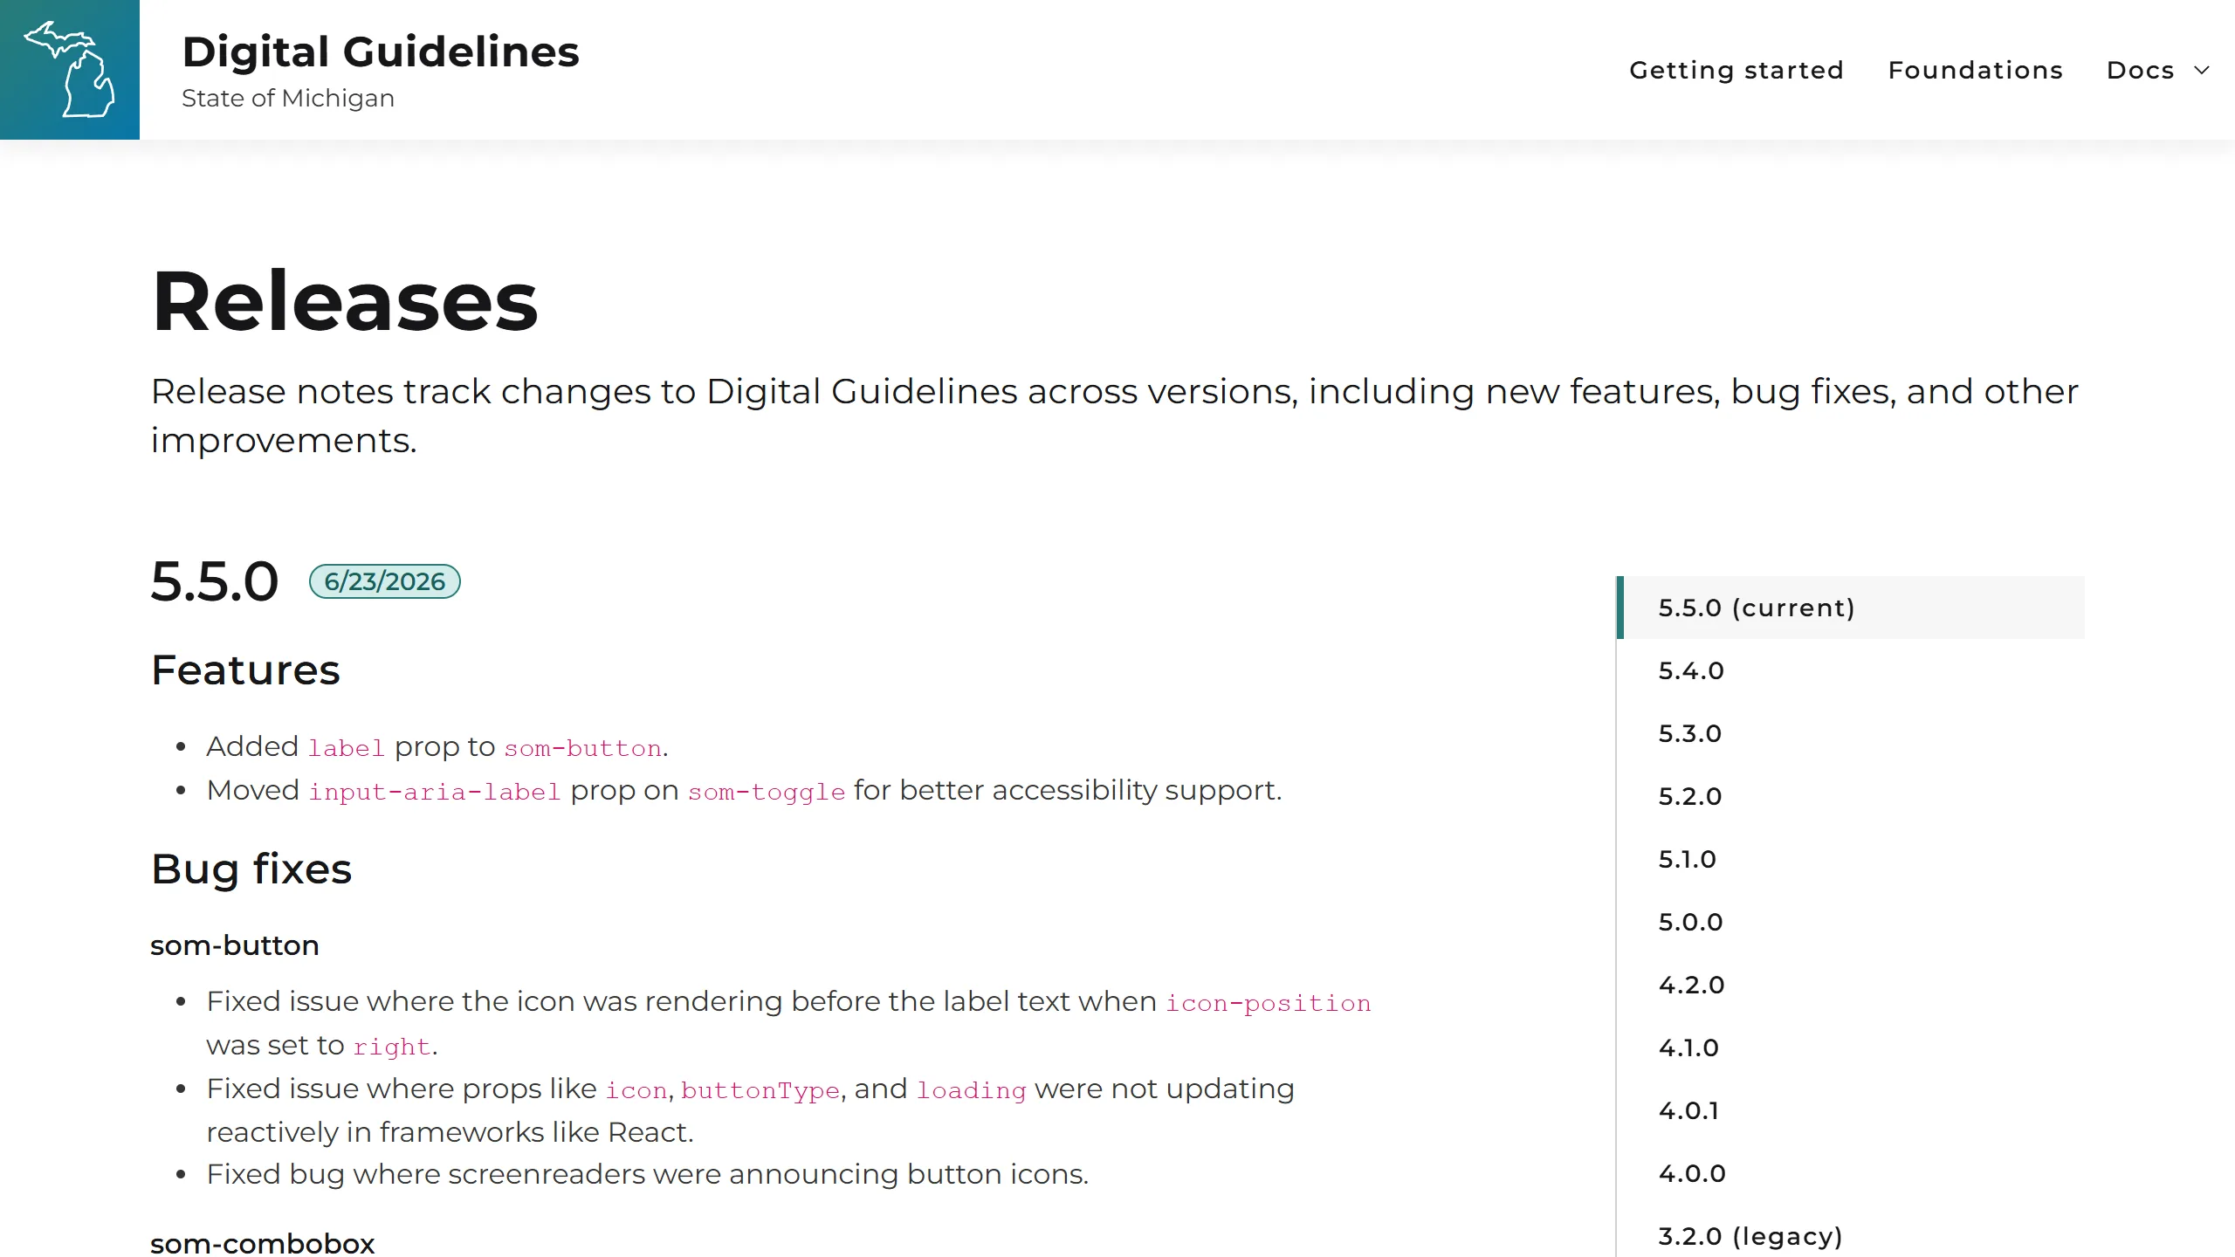Click the screenreaders announcing button icons bullet
The width and height of the screenshot is (2235, 1257).
click(x=648, y=1174)
